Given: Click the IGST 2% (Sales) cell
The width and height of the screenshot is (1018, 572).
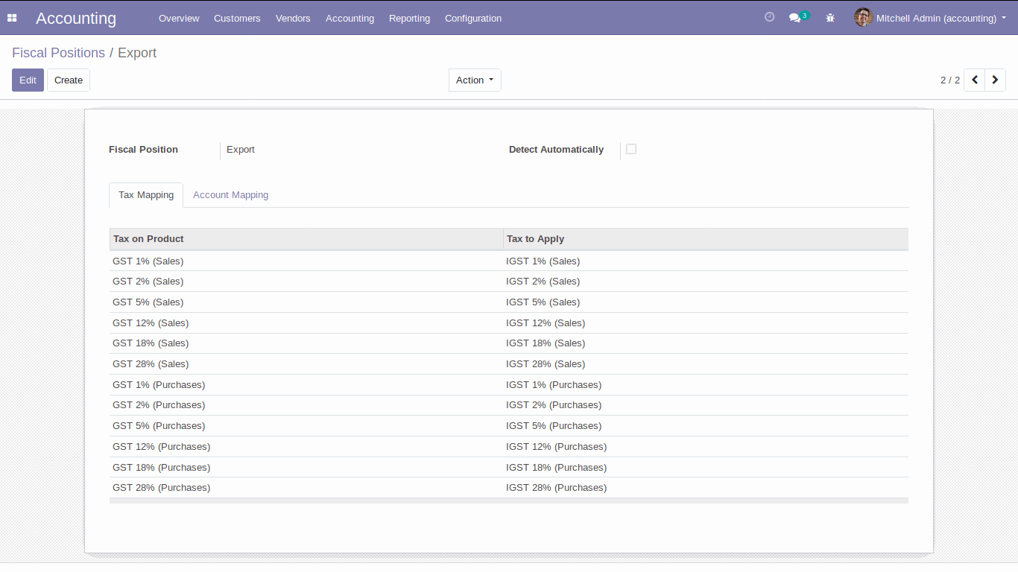Looking at the screenshot, I should tap(706, 282).
